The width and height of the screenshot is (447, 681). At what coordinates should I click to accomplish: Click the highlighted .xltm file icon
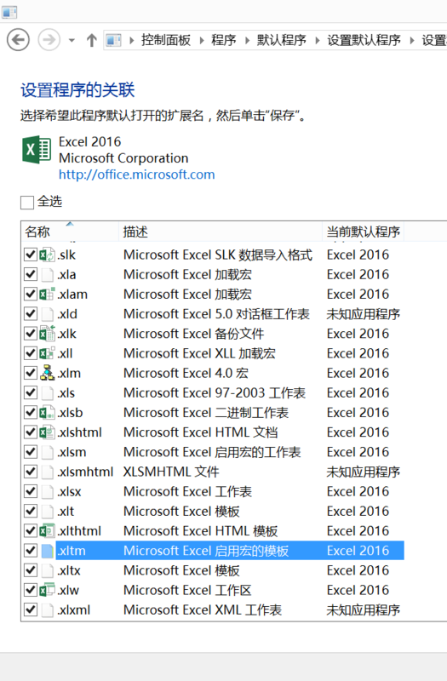point(48,551)
